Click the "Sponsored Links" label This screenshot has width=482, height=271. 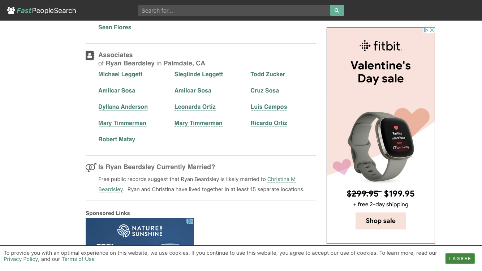tap(108, 213)
